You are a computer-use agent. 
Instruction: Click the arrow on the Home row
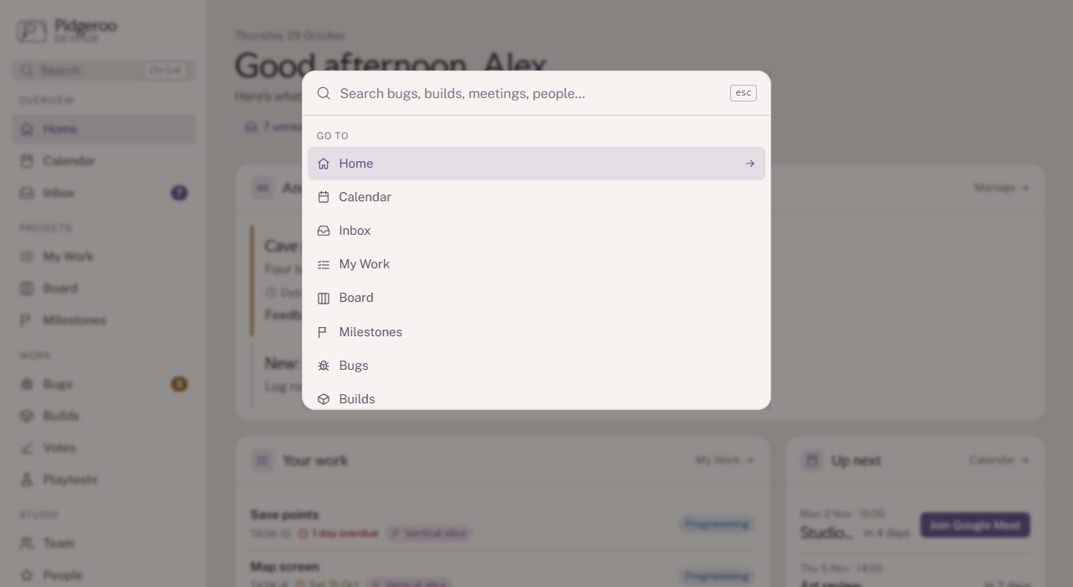(750, 164)
